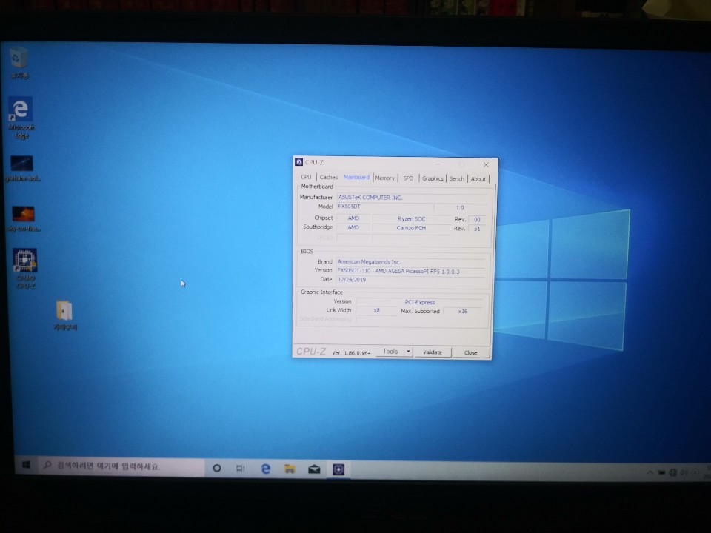Show hidden system tray icons

[x=650, y=473]
